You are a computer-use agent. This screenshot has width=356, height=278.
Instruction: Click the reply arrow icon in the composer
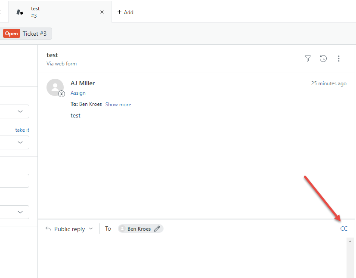tap(47, 229)
